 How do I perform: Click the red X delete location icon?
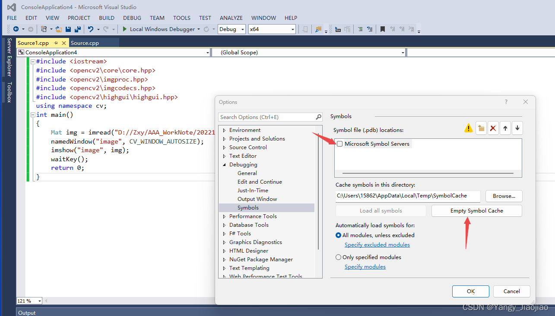[493, 128]
